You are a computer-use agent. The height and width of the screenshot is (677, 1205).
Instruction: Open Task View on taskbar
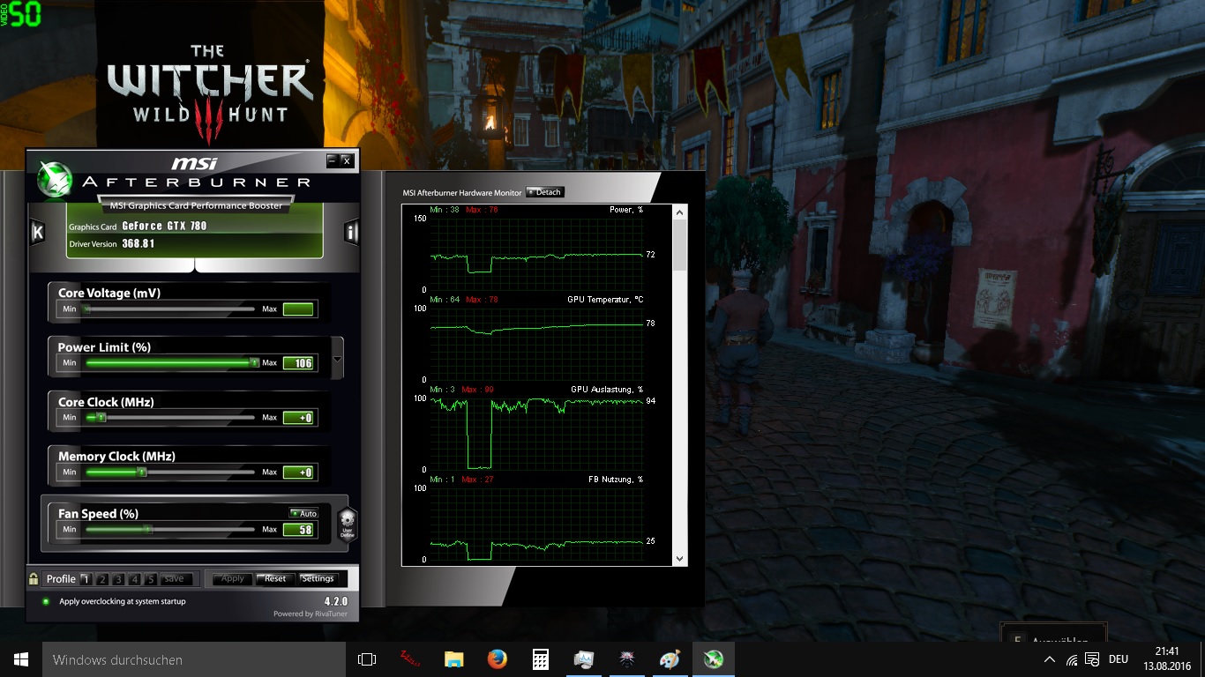click(x=367, y=659)
